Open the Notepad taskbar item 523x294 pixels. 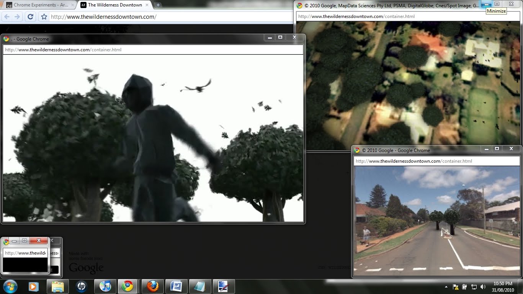tap(200, 286)
